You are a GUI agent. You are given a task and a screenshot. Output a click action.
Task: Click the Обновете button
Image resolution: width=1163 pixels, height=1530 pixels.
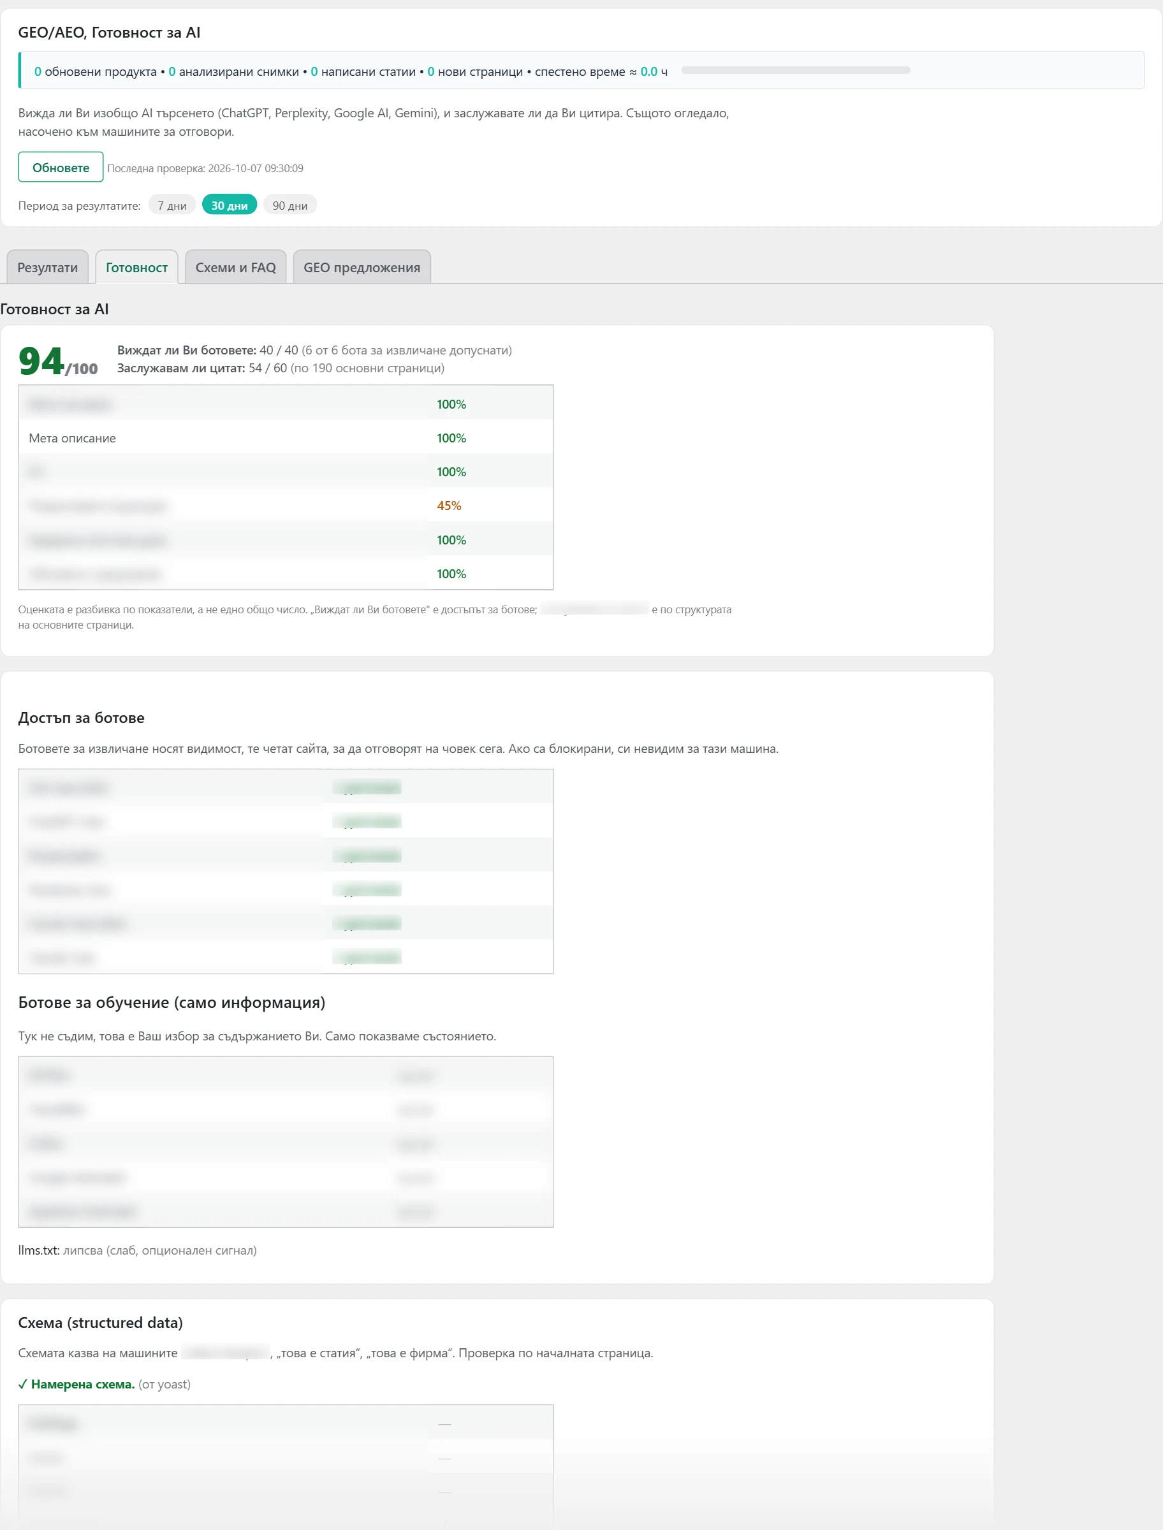[x=61, y=167]
